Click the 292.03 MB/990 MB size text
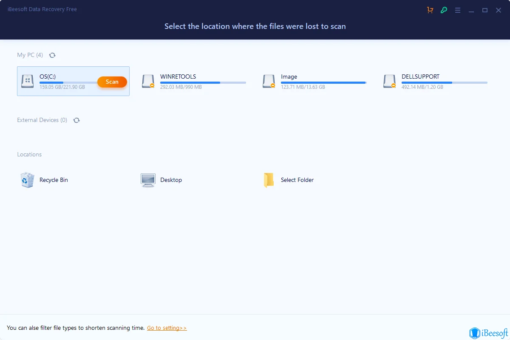Image resolution: width=510 pixels, height=340 pixels. click(x=181, y=87)
